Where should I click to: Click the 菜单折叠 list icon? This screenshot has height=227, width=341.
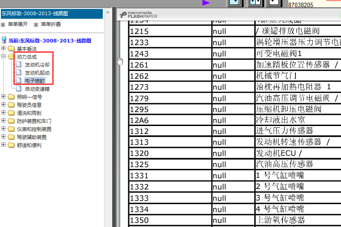pos(36,25)
